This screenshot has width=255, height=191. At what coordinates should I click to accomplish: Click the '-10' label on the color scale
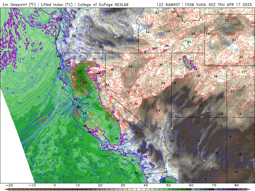32,185
